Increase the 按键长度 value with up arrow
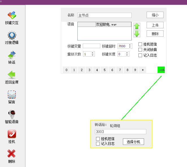The height and width of the screenshot is (167, 187). coord(127,53)
